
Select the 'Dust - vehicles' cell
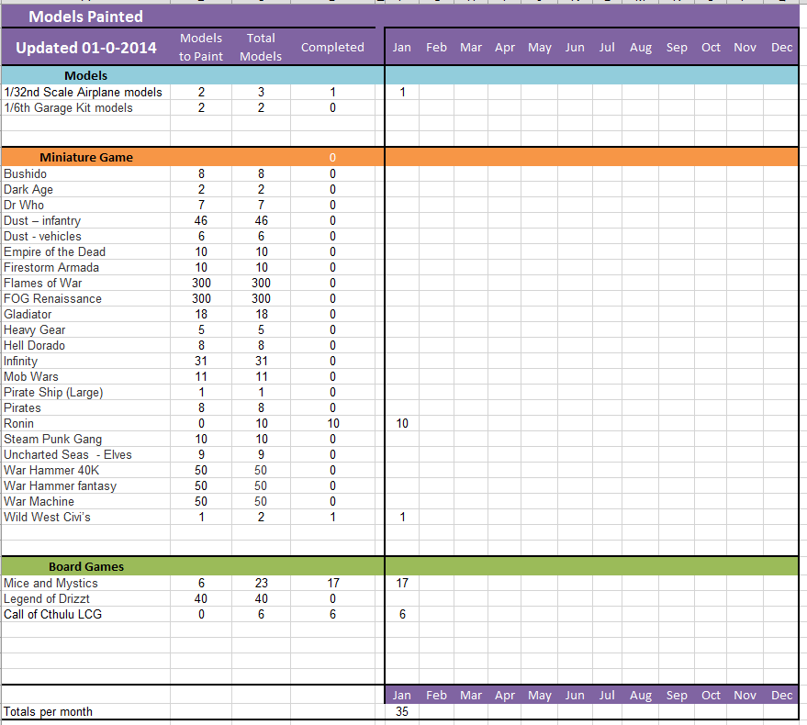(x=86, y=236)
